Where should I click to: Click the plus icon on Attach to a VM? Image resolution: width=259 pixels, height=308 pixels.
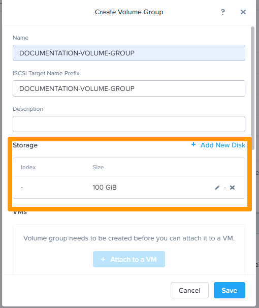(x=103, y=259)
